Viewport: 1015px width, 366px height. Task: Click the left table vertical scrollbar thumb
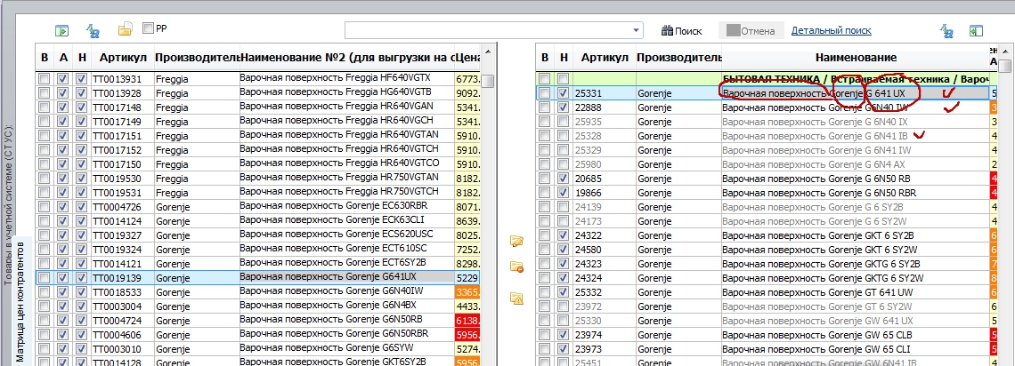click(490, 80)
